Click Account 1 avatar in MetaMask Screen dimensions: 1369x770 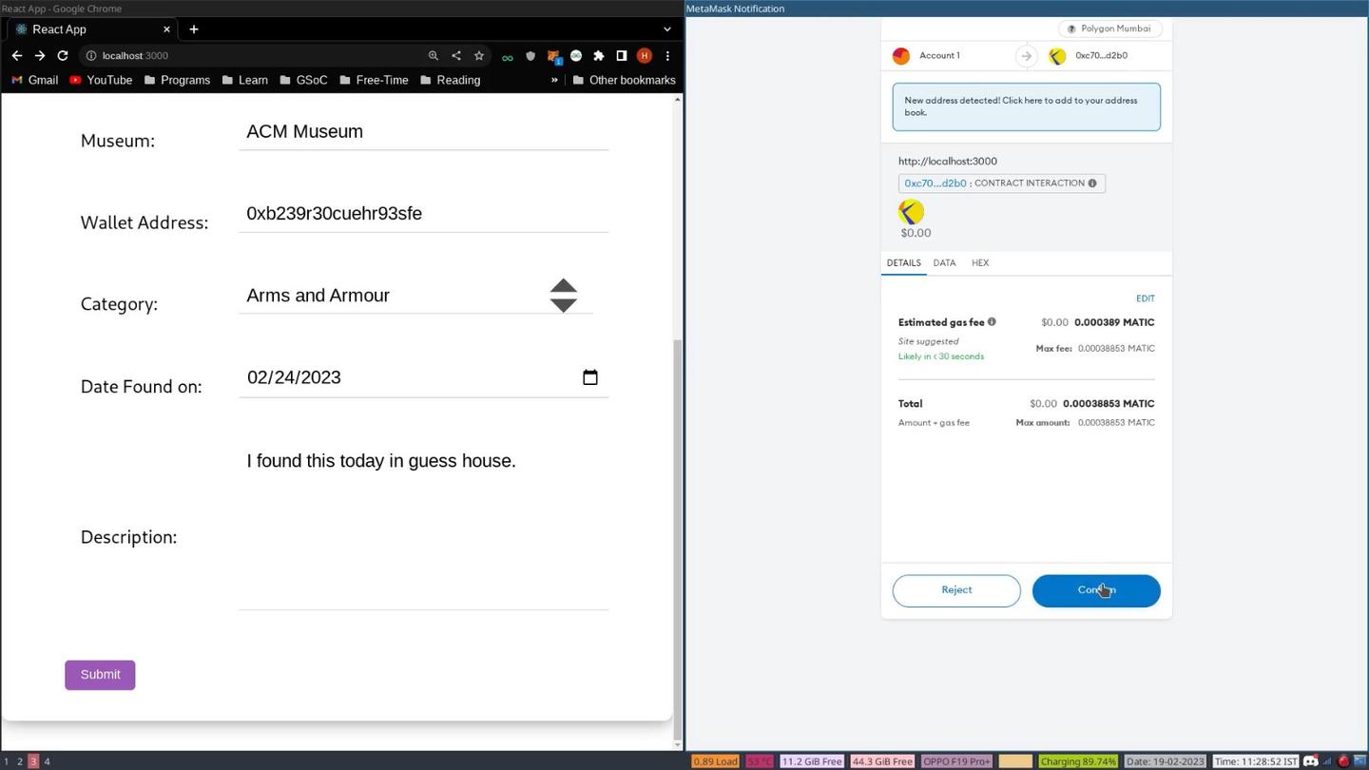[x=901, y=56]
